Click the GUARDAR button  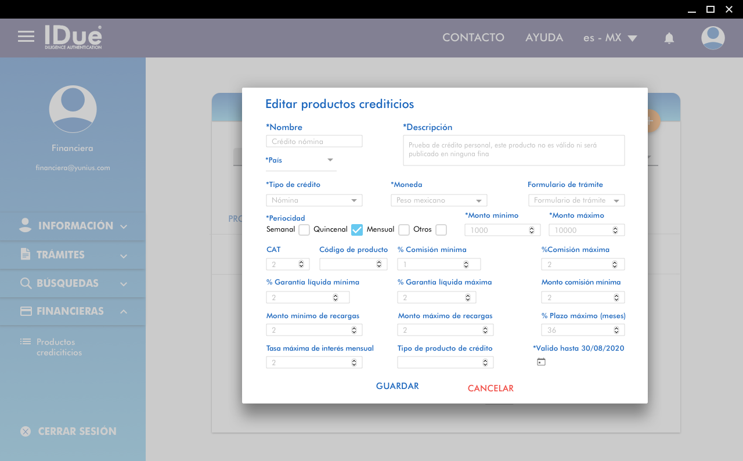(397, 386)
